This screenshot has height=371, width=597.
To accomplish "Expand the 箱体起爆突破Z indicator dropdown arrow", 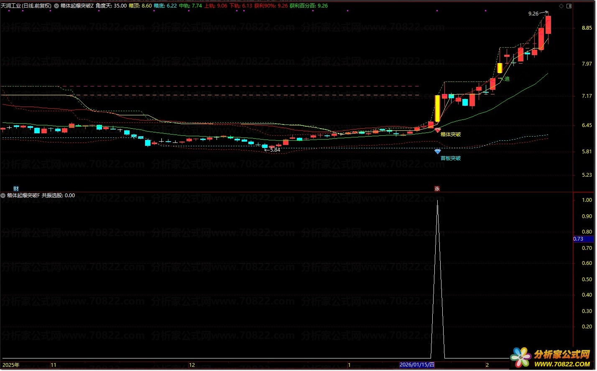I will coord(56,6).
